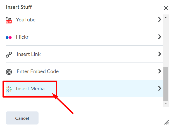
Task: Click the YouTube logo icon
Action: tap(9, 20)
